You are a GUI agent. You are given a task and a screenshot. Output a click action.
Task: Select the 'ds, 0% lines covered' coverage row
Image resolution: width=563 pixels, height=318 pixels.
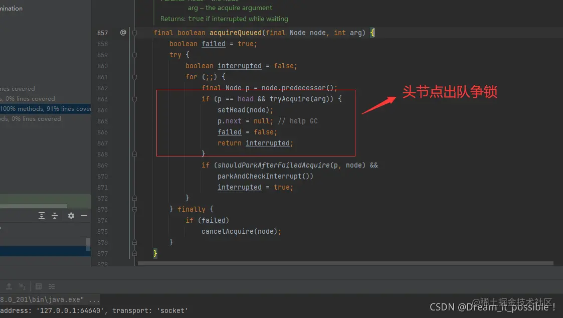[45, 118]
